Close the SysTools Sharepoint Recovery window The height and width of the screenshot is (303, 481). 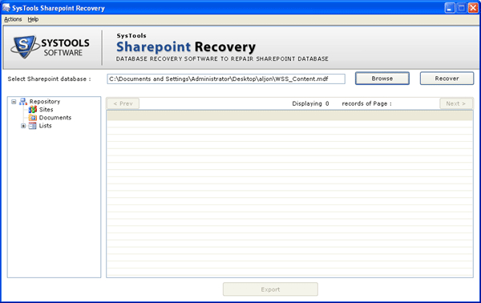tap(473, 8)
